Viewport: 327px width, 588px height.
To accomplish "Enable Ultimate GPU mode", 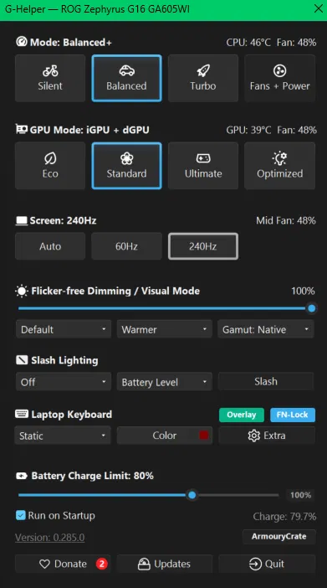I will [x=203, y=166].
